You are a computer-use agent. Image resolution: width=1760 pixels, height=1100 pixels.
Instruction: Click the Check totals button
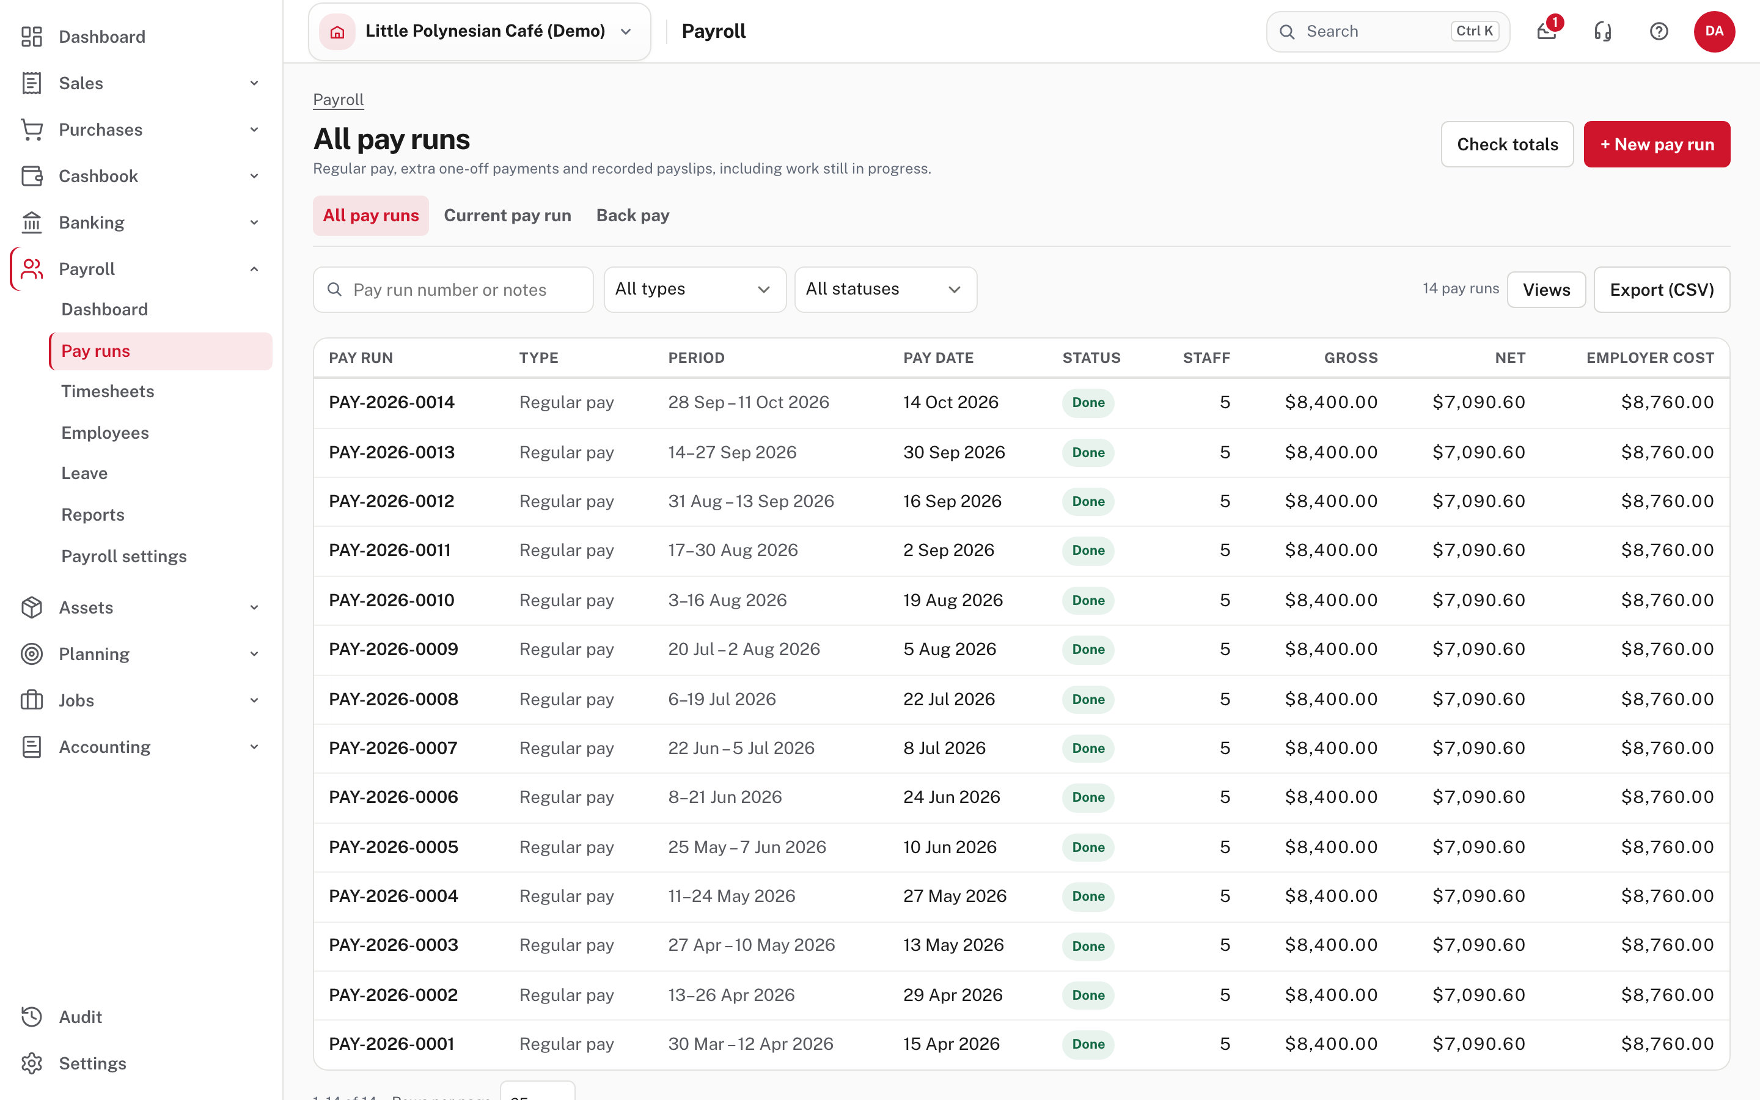pos(1507,144)
